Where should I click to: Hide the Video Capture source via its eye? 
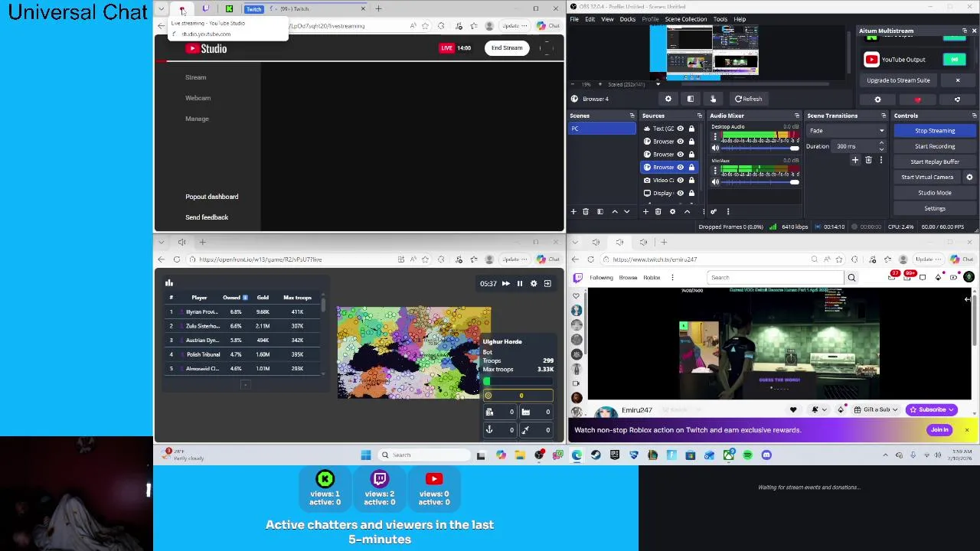click(680, 180)
